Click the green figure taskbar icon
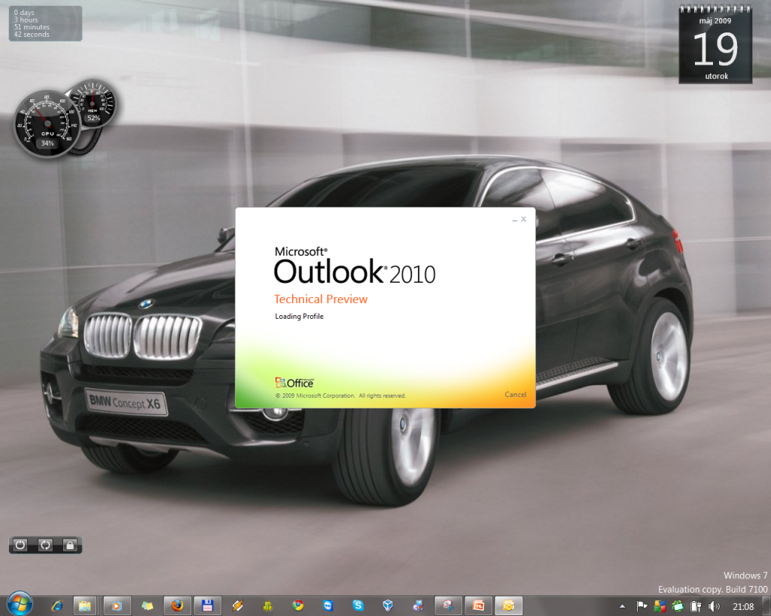 tap(267, 606)
